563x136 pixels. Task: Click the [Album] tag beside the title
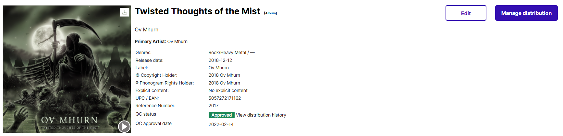pyautogui.click(x=270, y=13)
